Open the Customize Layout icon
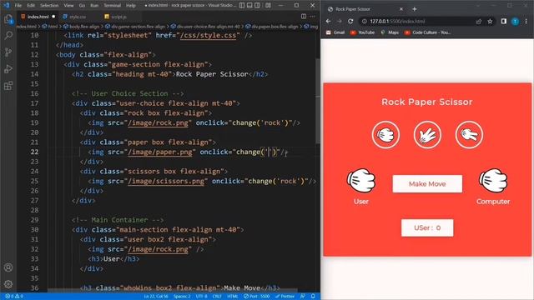 point(269,6)
